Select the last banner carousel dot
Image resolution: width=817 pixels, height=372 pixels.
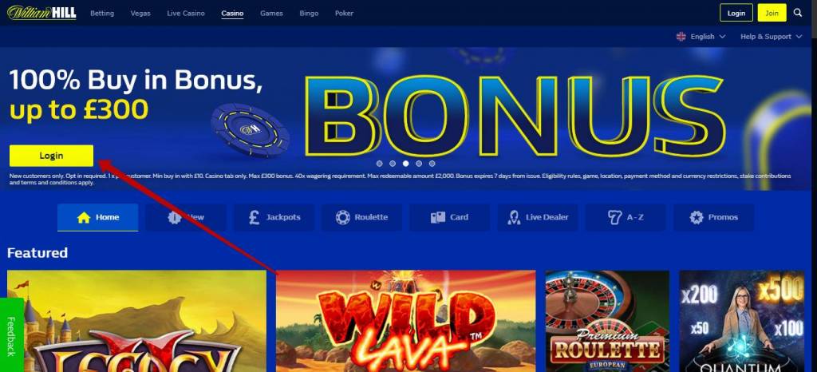point(432,163)
